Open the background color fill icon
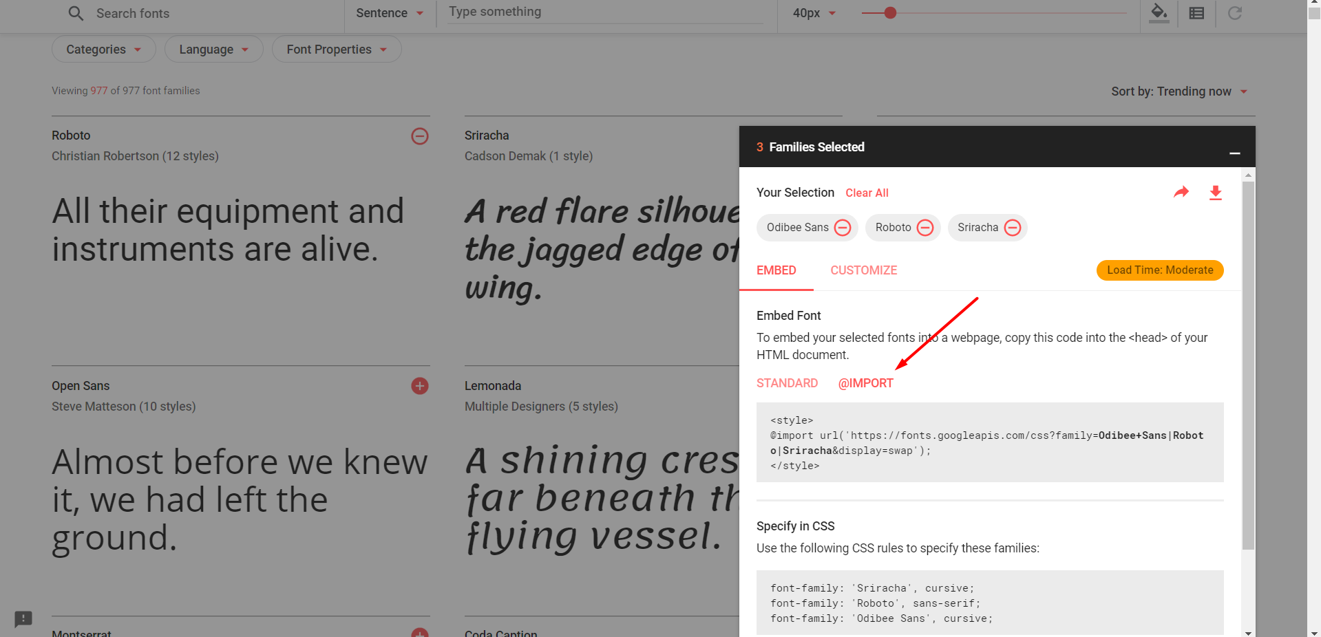Viewport: 1321px width, 637px height. pos(1159,13)
